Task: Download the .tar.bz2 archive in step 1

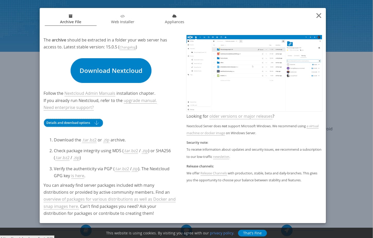Action: 89,140
